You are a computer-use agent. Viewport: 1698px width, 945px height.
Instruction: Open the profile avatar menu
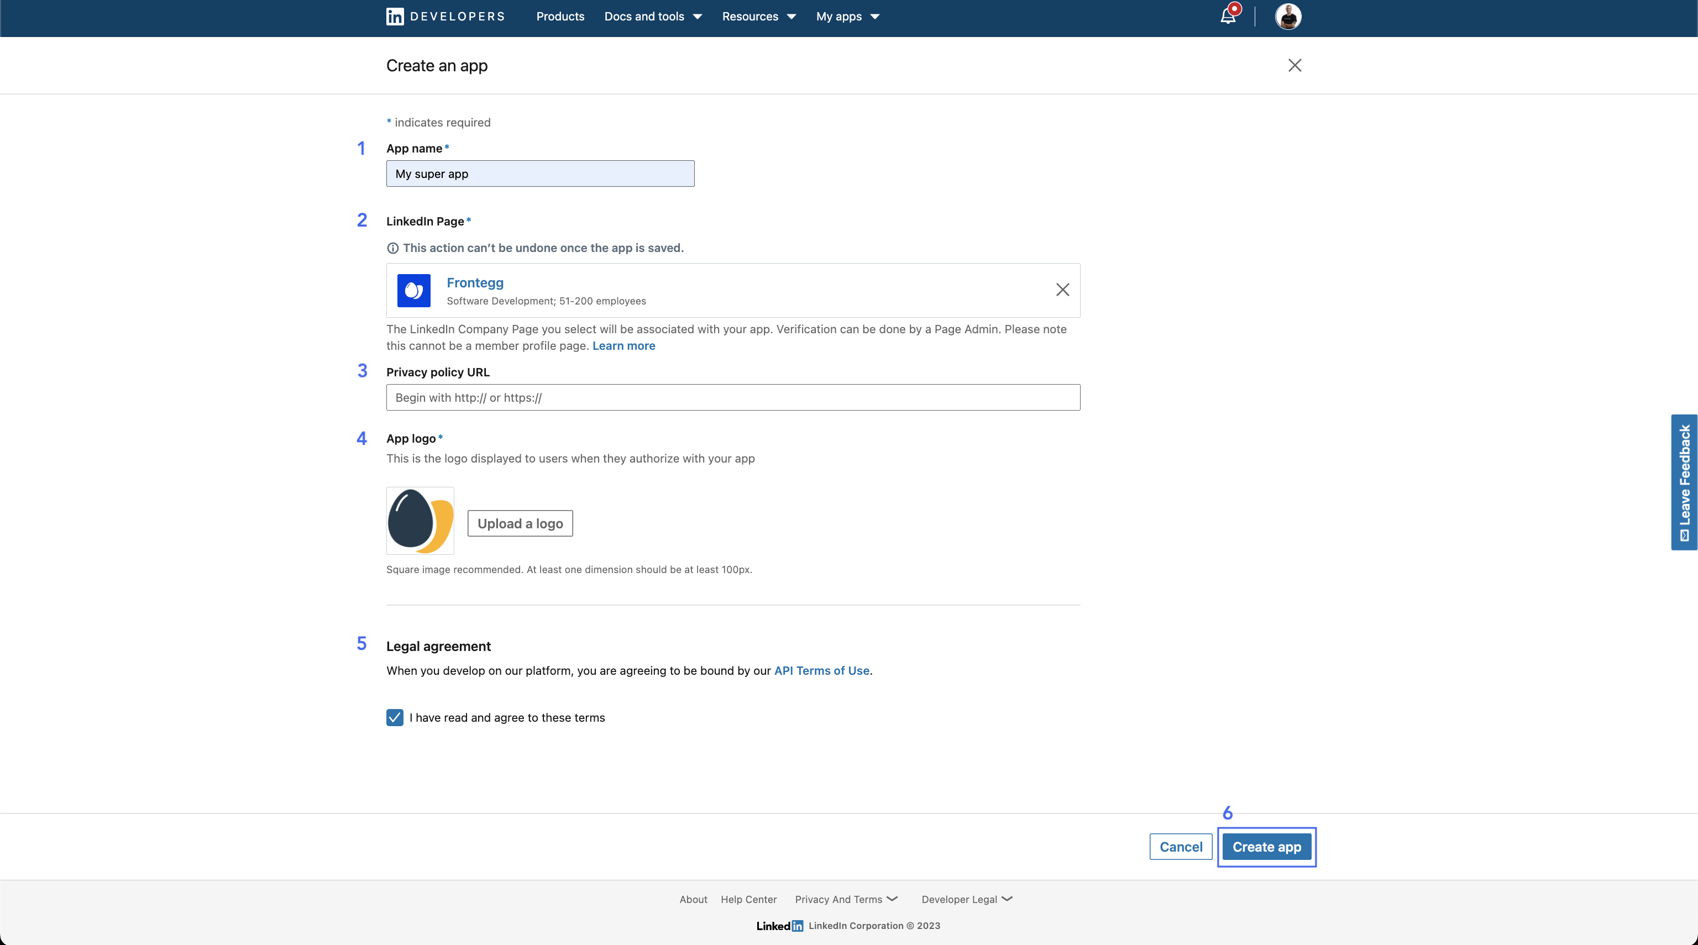pyautogui.click(x=1287, y=17)
